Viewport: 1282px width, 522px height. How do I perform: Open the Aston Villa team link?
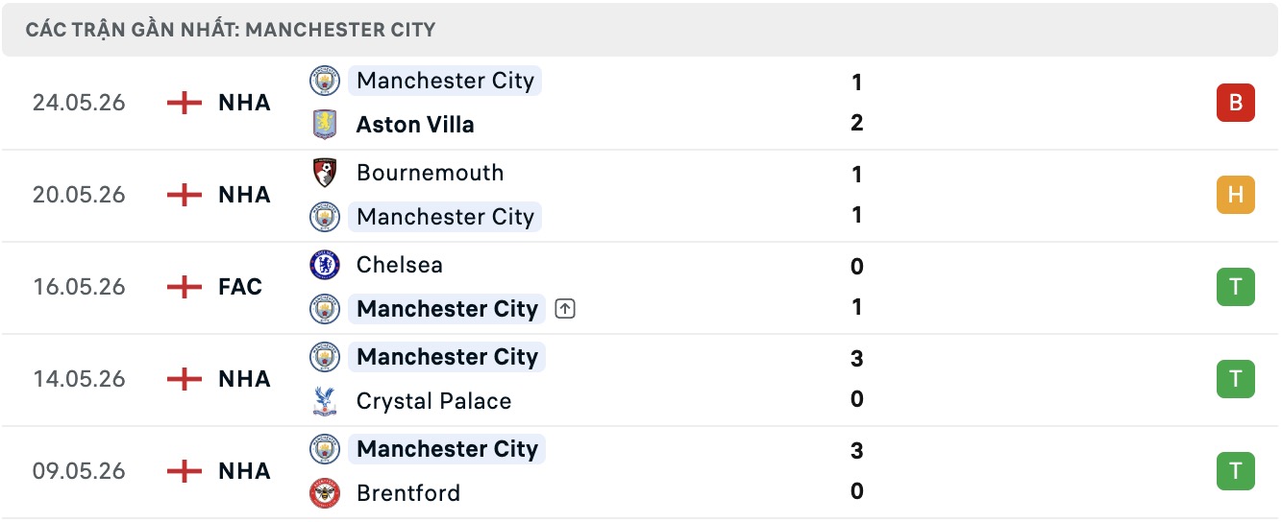(415, 125)
